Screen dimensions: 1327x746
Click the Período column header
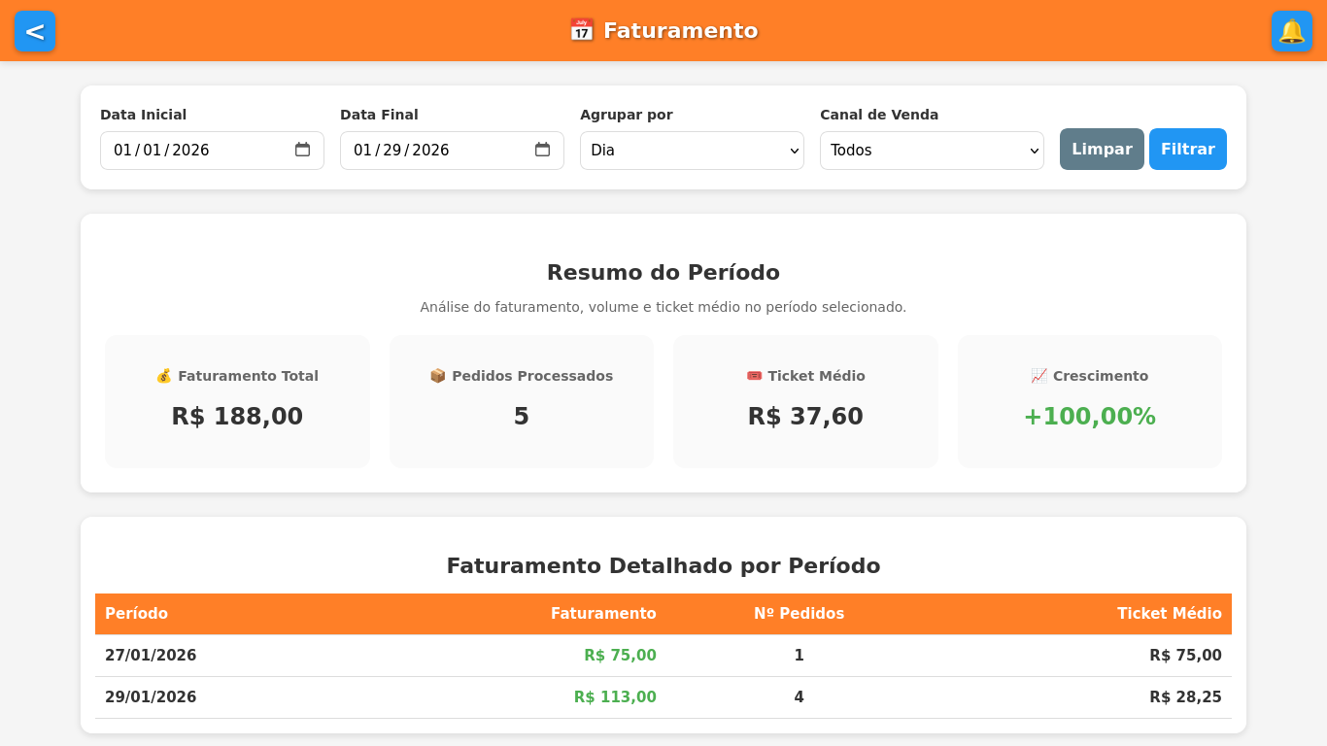click(137, 613)
